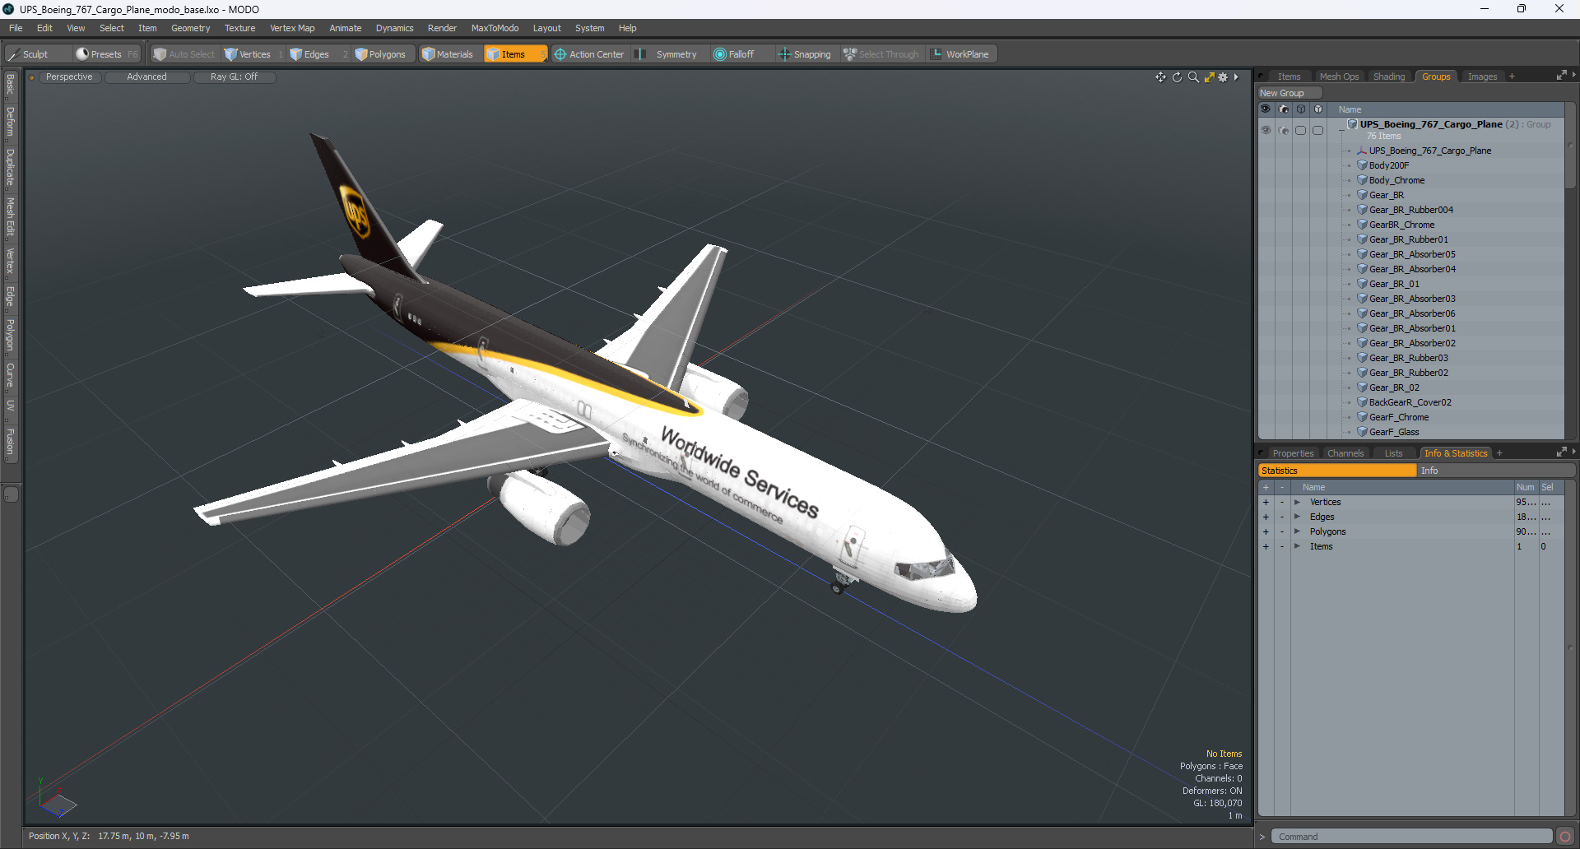1580x849 pixels.
Task: Select the Statistics button
Action: click(x=1337, y=471)
